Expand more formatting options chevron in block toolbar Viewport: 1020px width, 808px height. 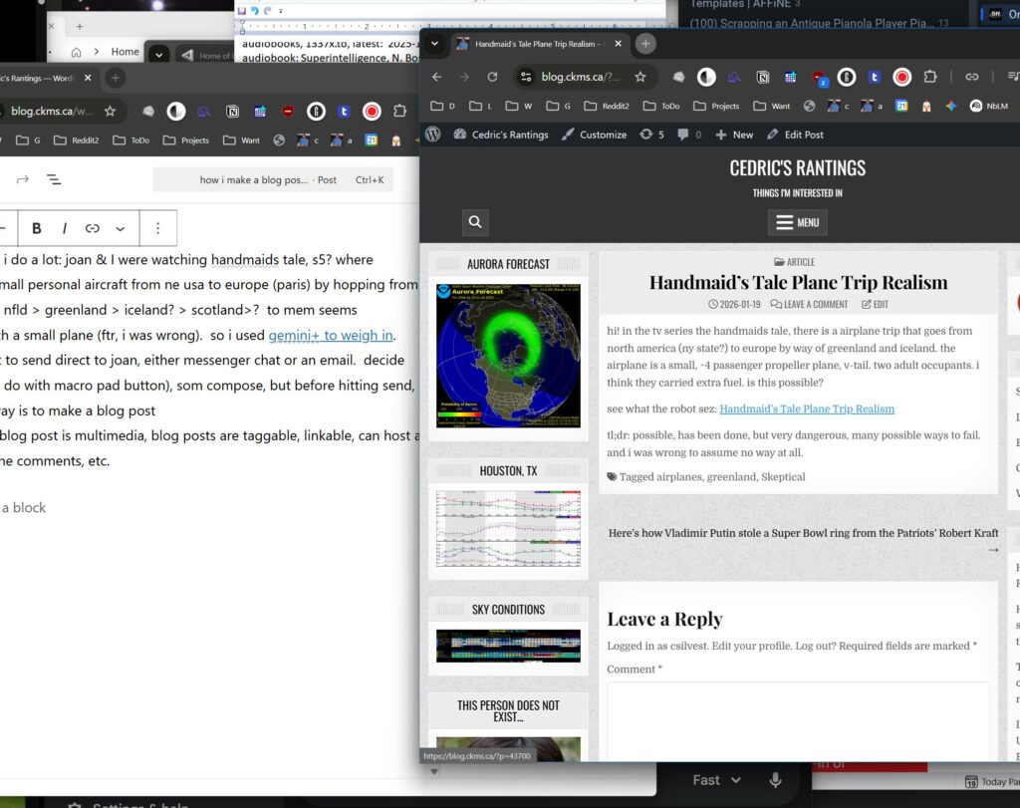(121, 228)
